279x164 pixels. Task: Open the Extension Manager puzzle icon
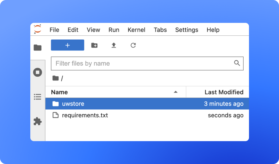click(x=37, y=121)
